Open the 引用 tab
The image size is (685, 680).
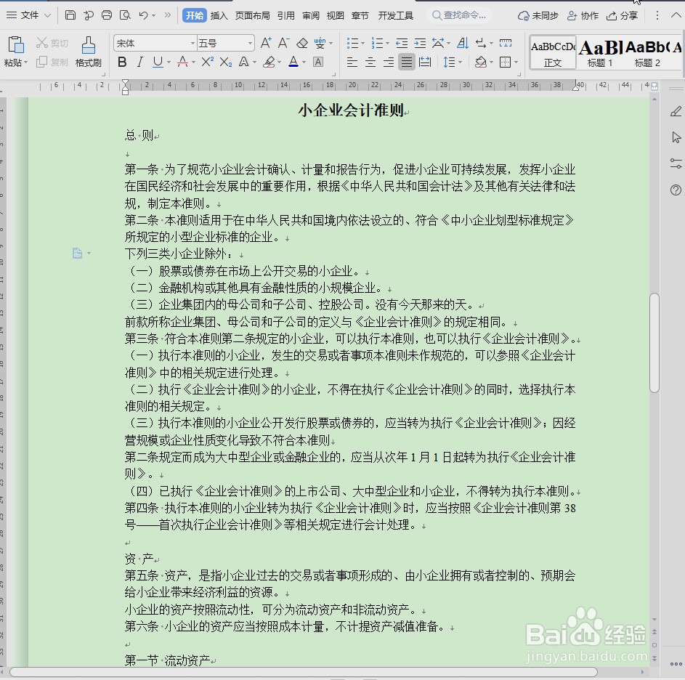(x=285, y=16)
